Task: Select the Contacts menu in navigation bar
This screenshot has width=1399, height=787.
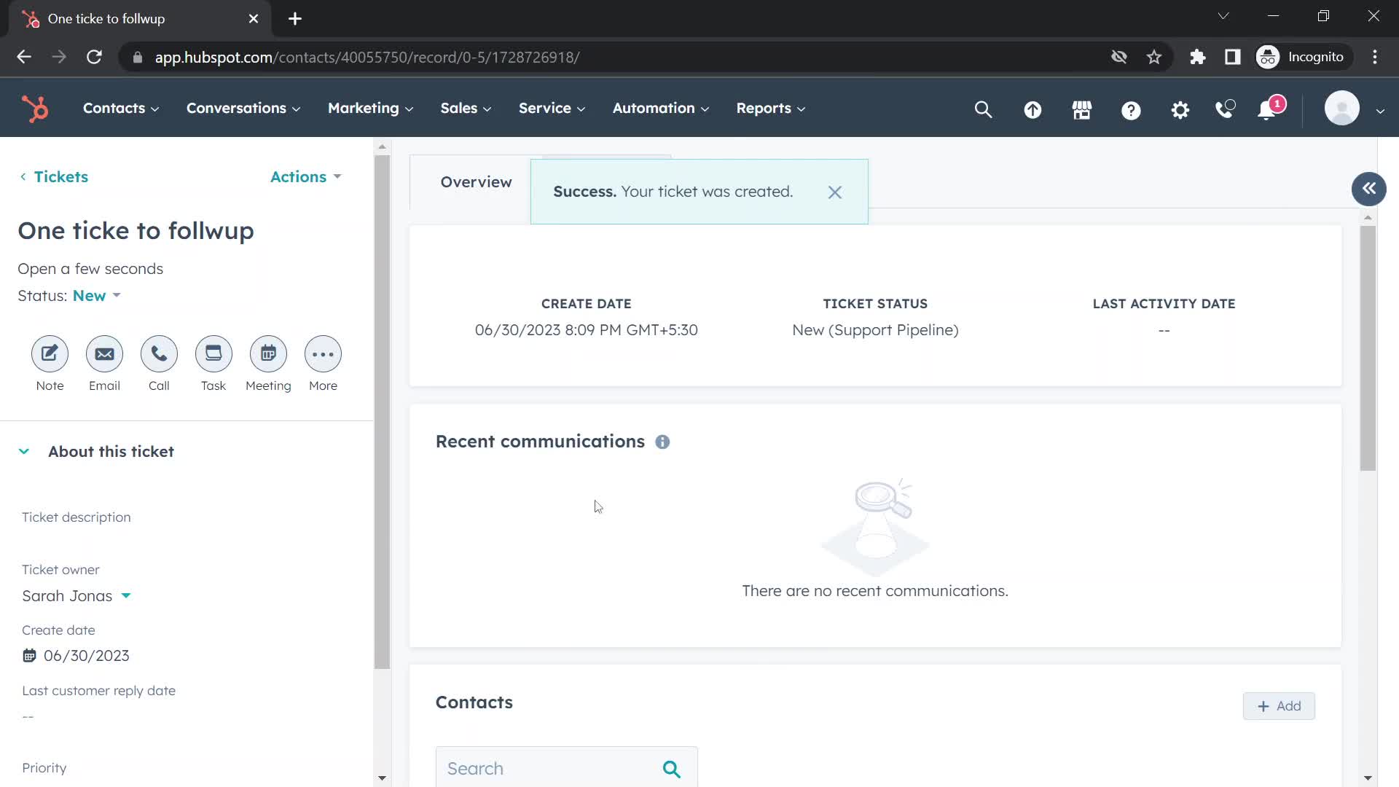Action: 114,108
